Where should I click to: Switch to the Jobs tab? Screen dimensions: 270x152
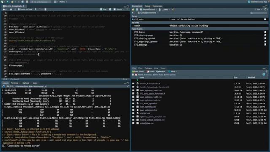(x=35, y=83)
